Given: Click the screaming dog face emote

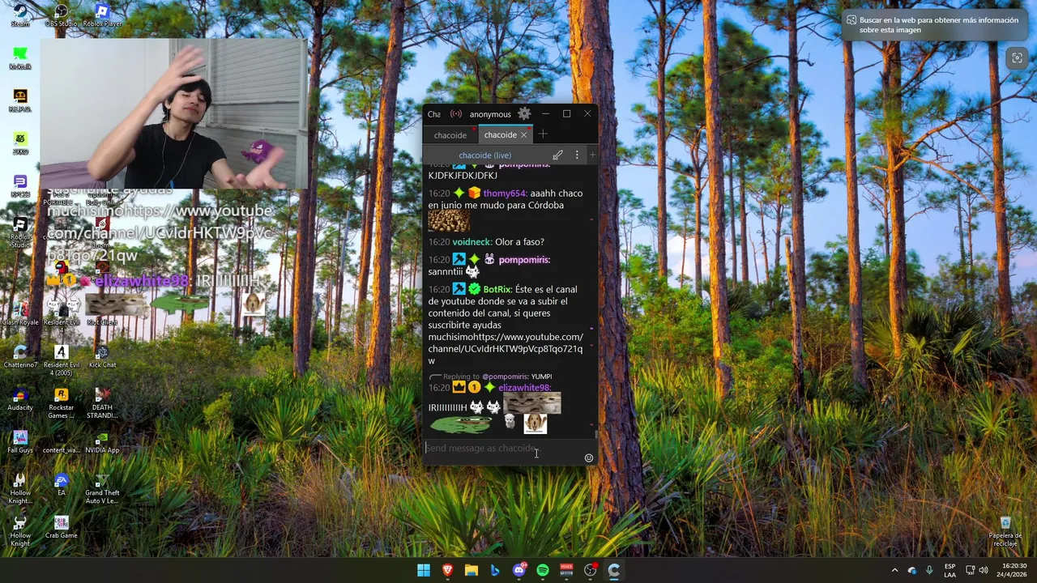Looking at the screenshot, I should click(535, 423).
